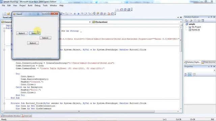Click first icon in upper small toolbar
Viewport: 216px width, 121px height.
[117, 9]
